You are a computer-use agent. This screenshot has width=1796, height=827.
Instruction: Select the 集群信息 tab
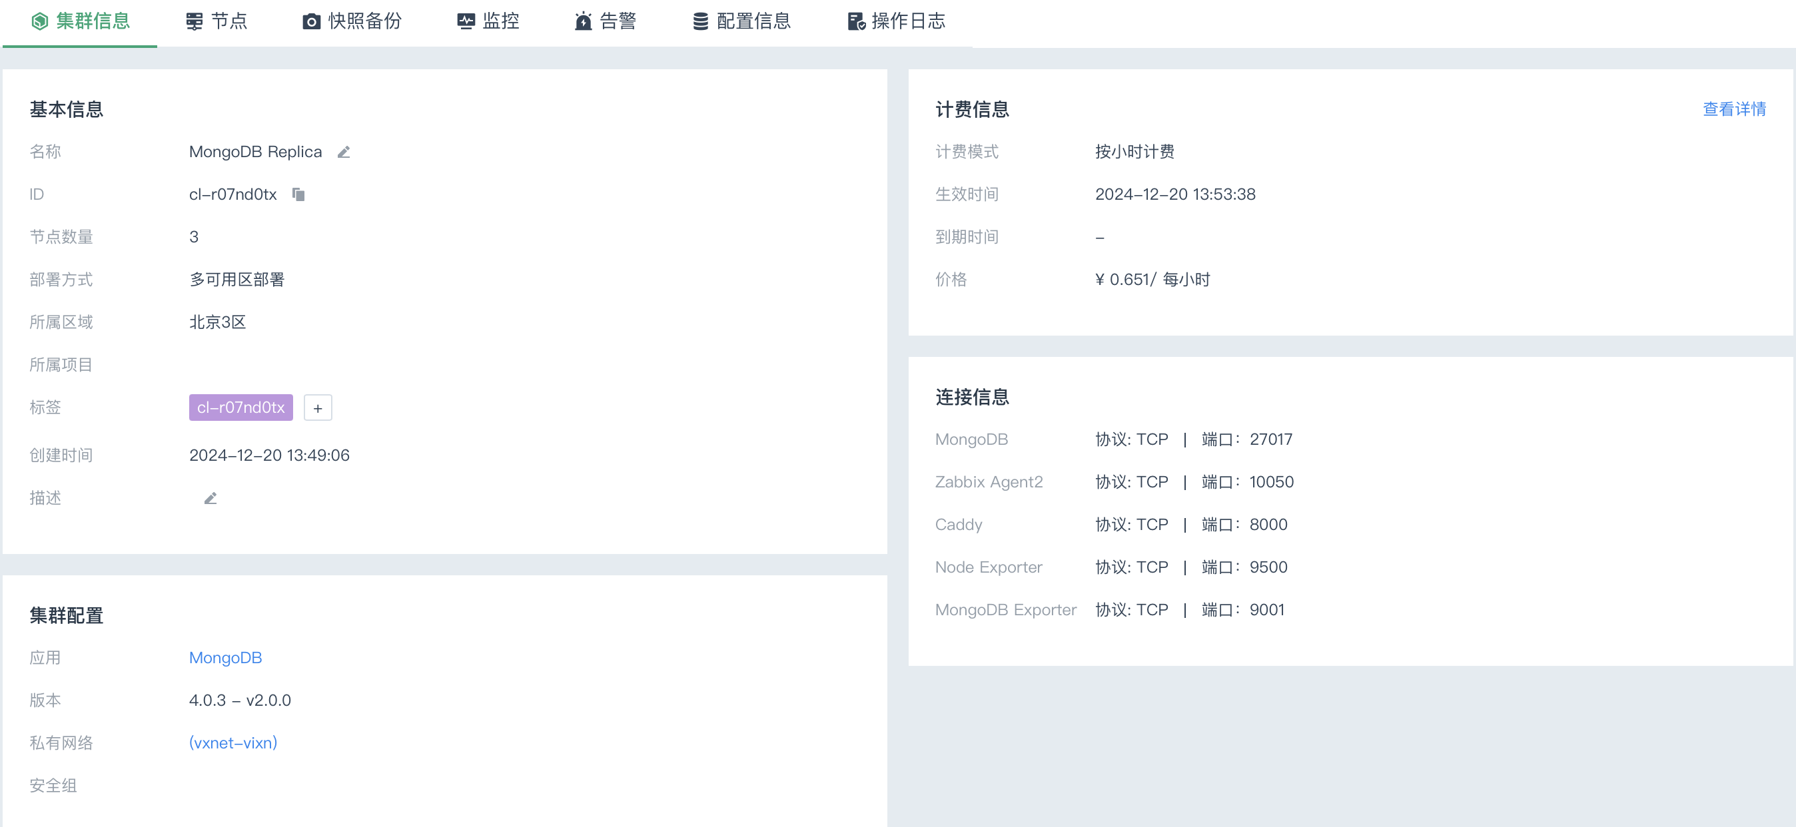[80, 21]
